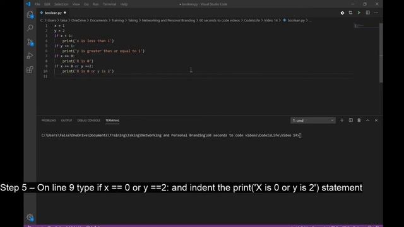Image resolution: width=404 pixels, height=227 pixels.
Task: Click 'boolean.py' at end of breadcrumb
Action: [296, 20]
